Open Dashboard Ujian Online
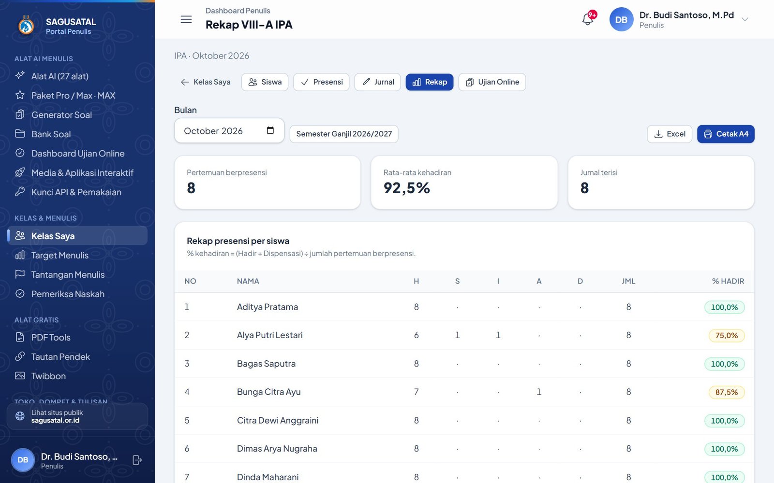Image resolution: width=774 pixels, height=483 pixels. coord(77,153)
